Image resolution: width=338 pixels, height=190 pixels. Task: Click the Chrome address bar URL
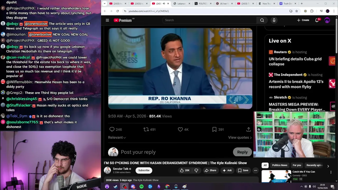(x=149, y=11)
